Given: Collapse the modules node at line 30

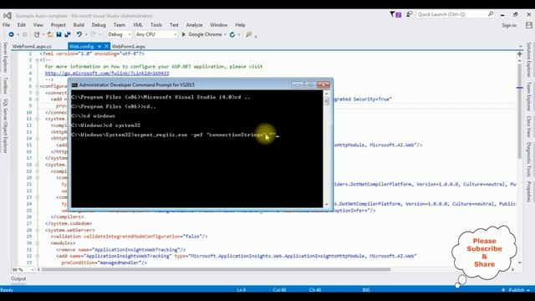Looking at the screenshot, I should click(x=37, y=243).
